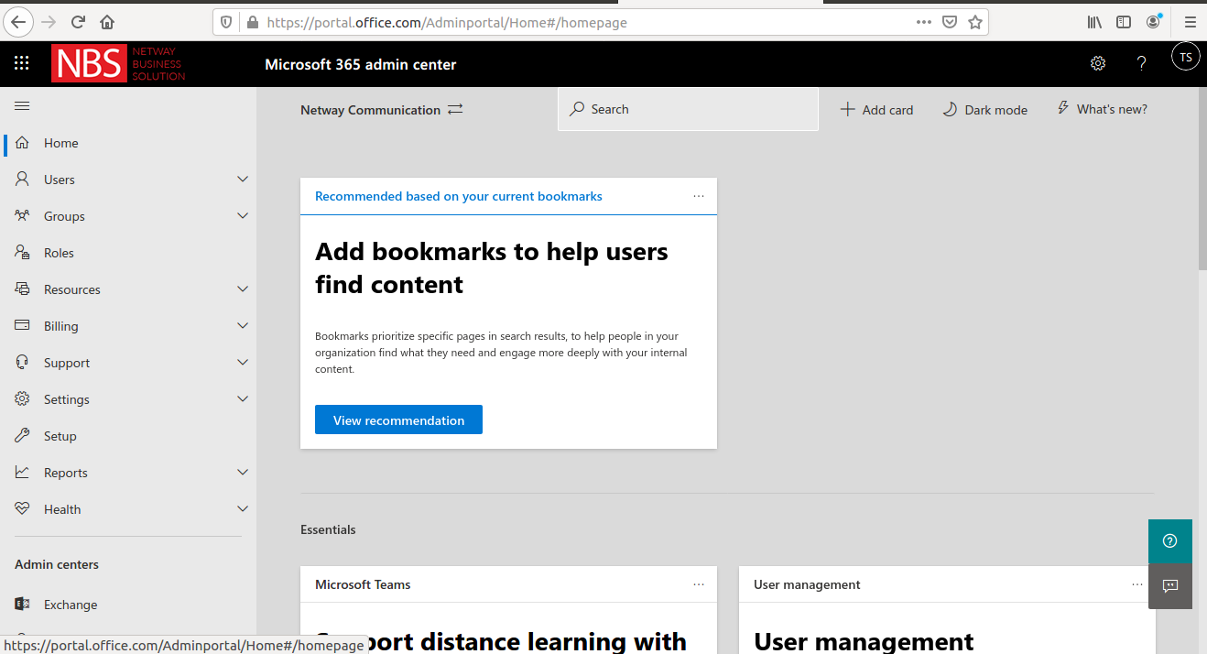Screen dimensions: 1207x654
Task: Click the Search input field
Action: click(696, 109)
